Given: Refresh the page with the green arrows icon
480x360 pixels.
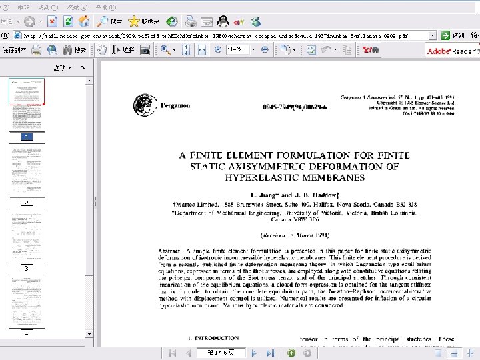Looking at the screenshot, I should (x=68, y=21).
